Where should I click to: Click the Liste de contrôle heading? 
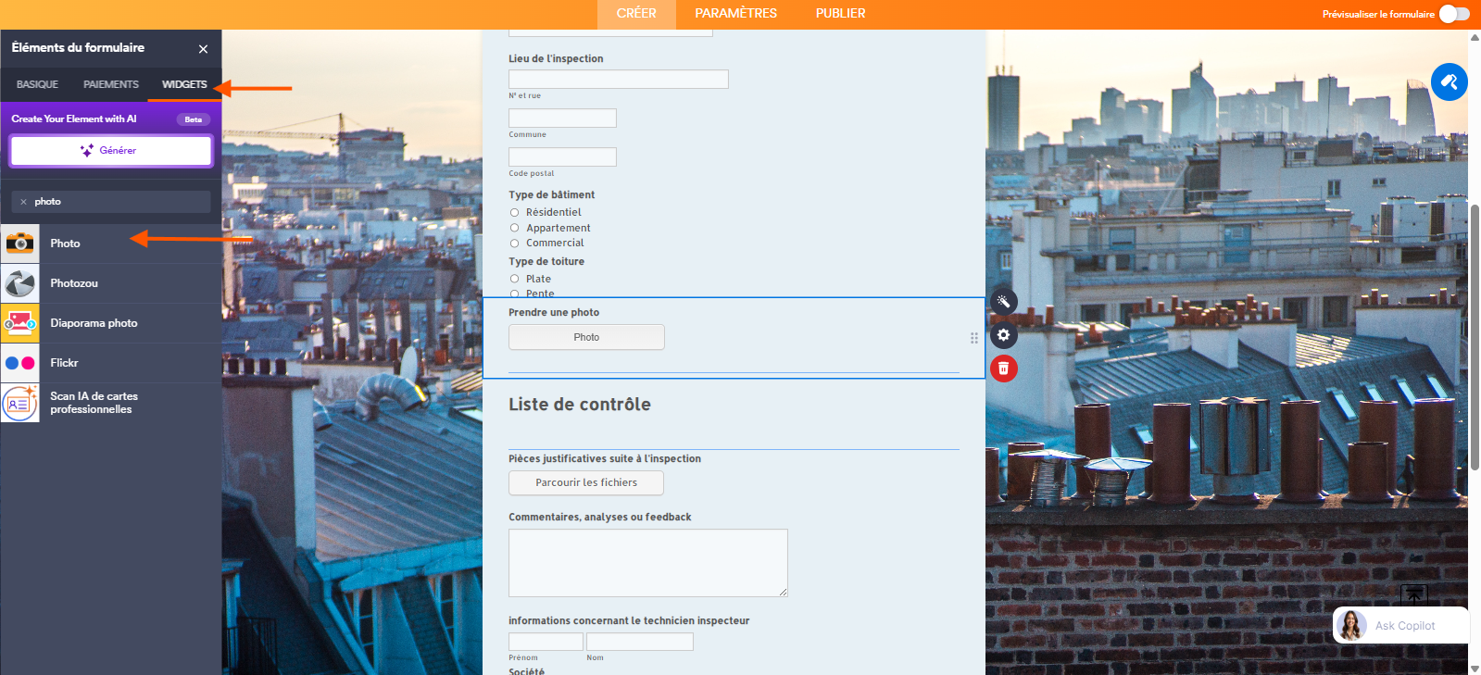click(x=580, y=405)
